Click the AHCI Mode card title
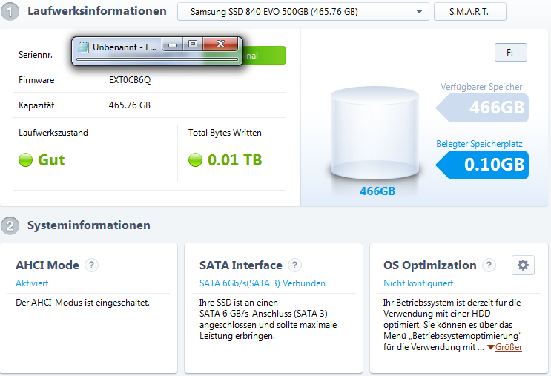 click(47, 265)
